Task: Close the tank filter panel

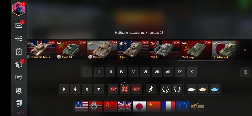Action: pyautogui.click(x=245, y=50)
